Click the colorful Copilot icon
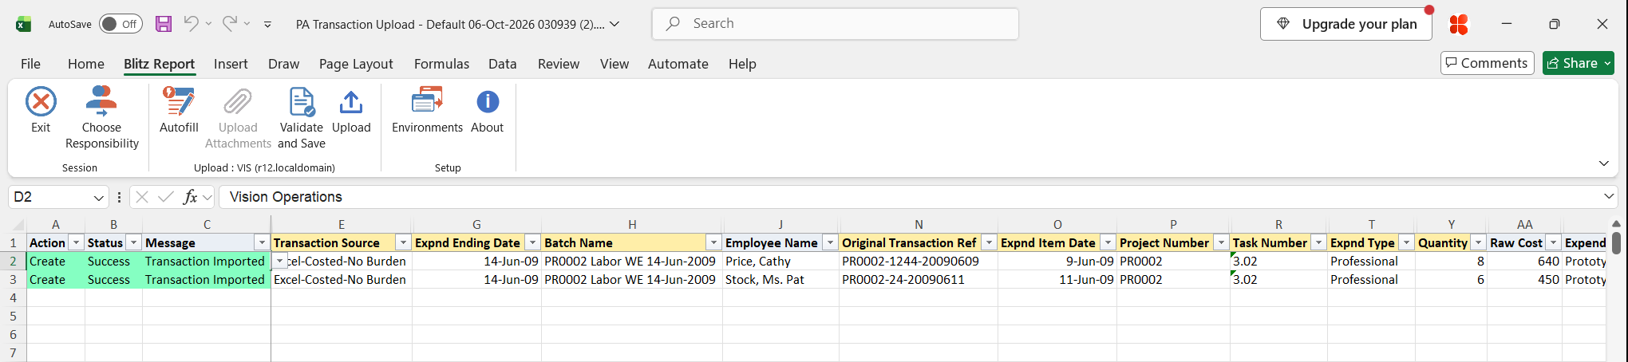 tap(1459, 25)
